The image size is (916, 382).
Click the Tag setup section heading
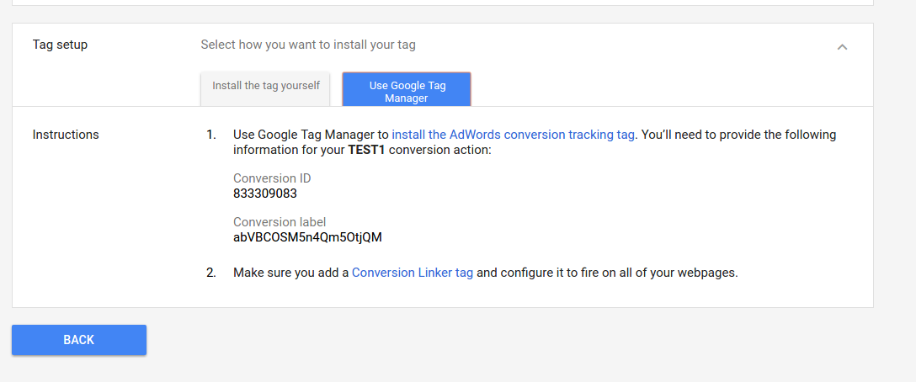[x=60, y=45]
